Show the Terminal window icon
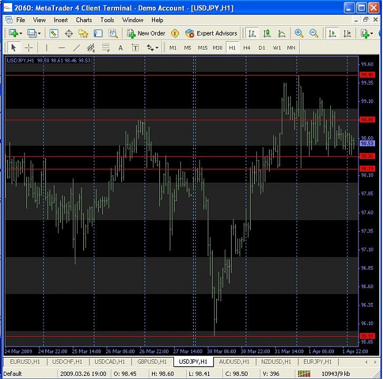The width and height of the screenshot is (383, 379). (x=98, y=33)
